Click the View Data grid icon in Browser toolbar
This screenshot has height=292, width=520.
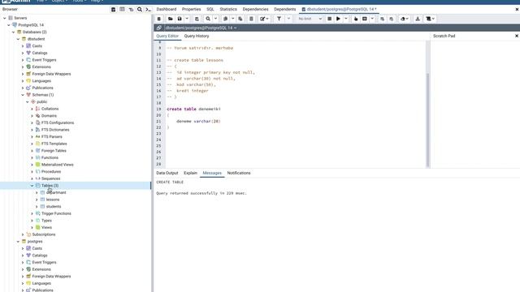coord(123,10)
